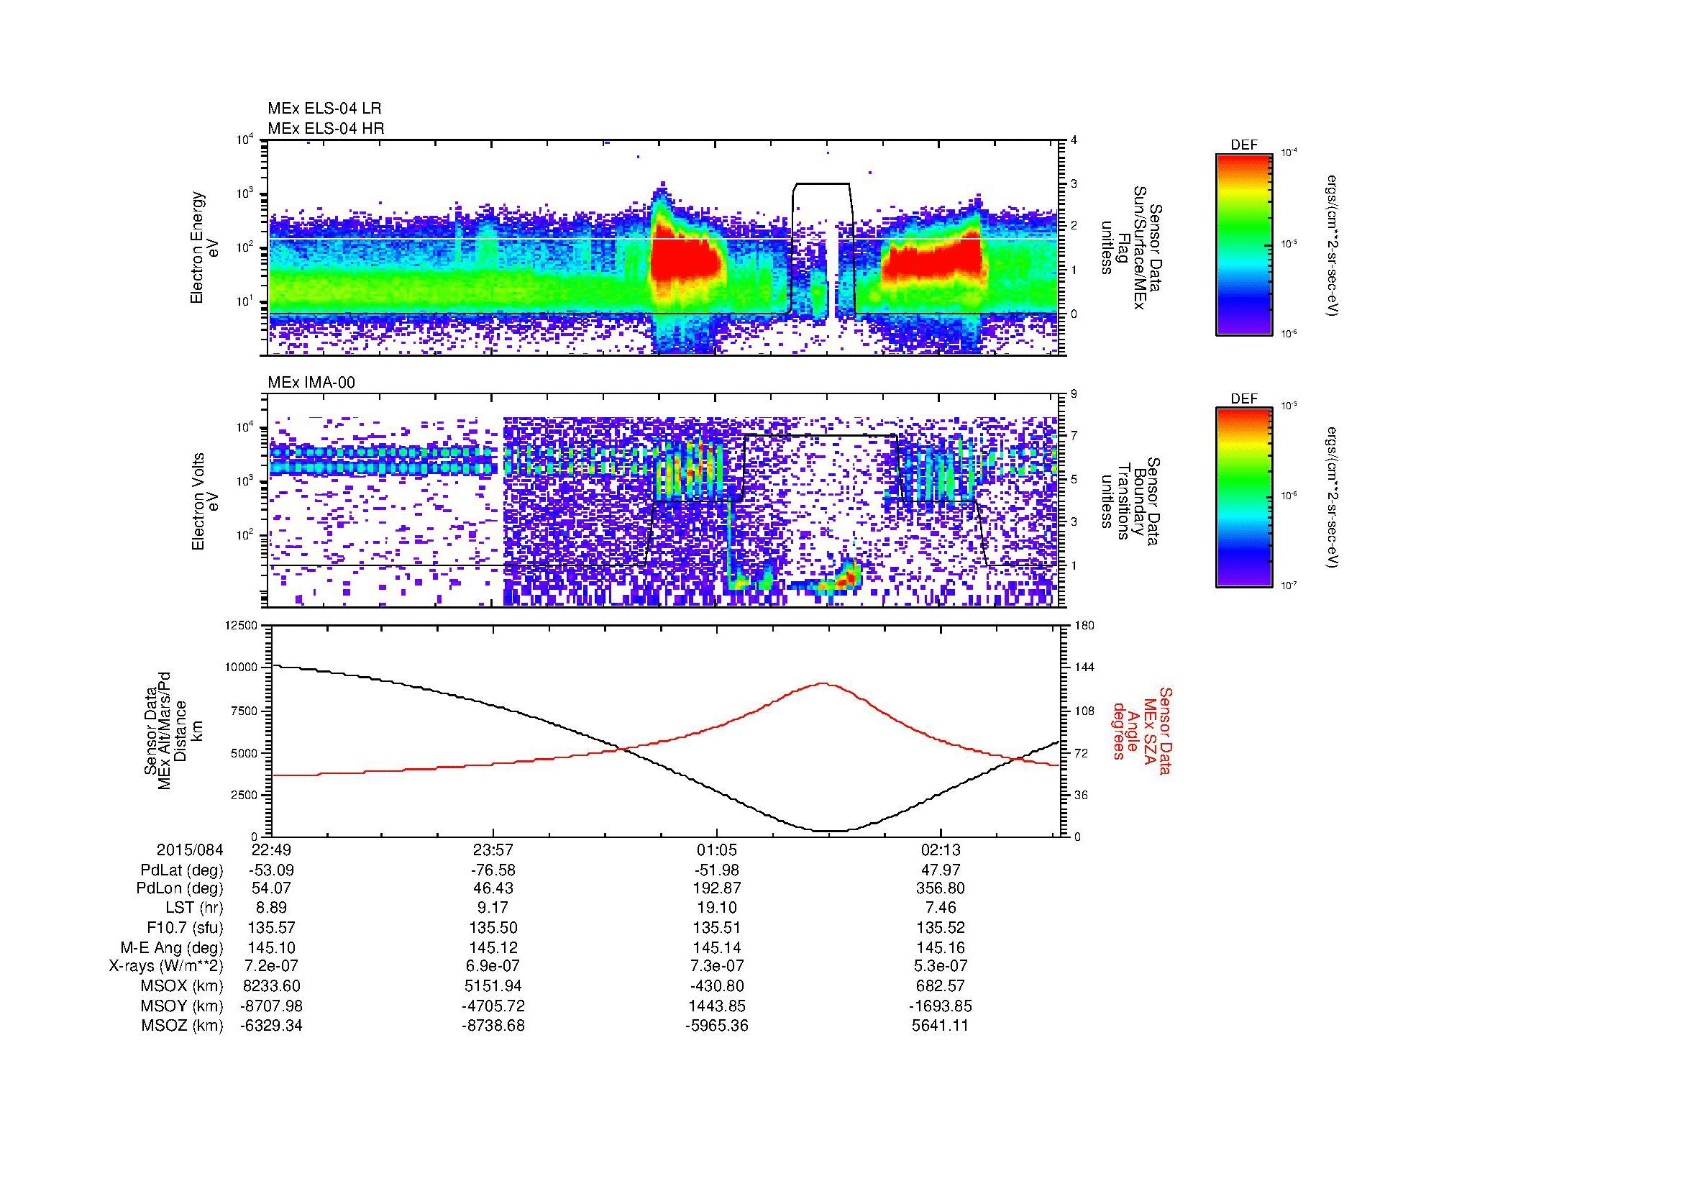Click the 'MSOX (km)' row label

(x=182, y=986)
